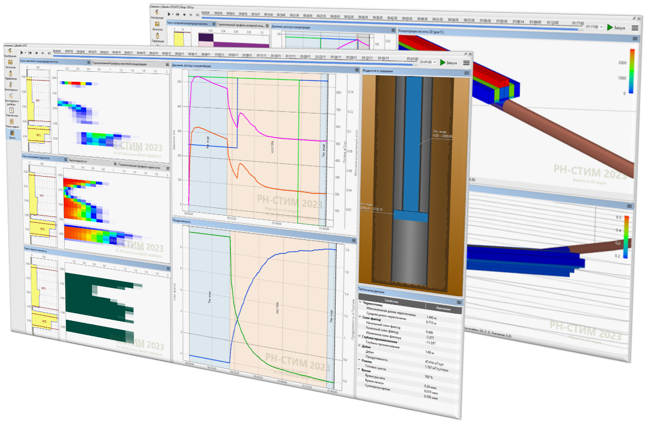Open menu of Карта изменения пористости panel
The width and height of the screenshot is (646, 424).
click(x=65, y=159)
